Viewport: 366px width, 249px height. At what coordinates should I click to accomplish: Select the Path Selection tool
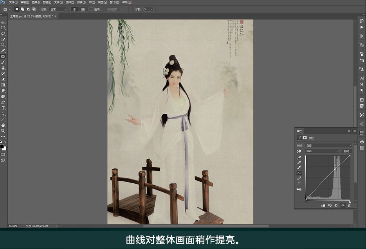point(3,114)
